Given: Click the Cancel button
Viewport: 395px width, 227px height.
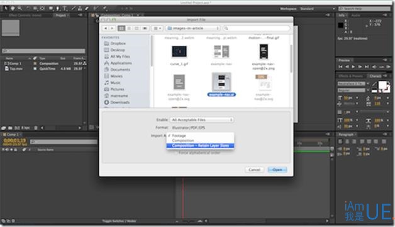Looking at the screenshot, I should point(255,170).
